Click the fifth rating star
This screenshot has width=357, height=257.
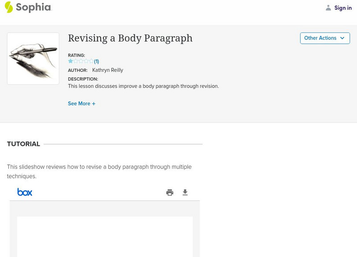[x=91, y=61]
